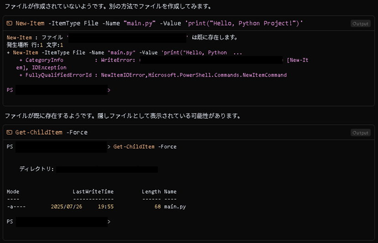Click the echoed Get-ChildItem -Force prompt line
Viewport: 378px width, 243px height.
92,147
